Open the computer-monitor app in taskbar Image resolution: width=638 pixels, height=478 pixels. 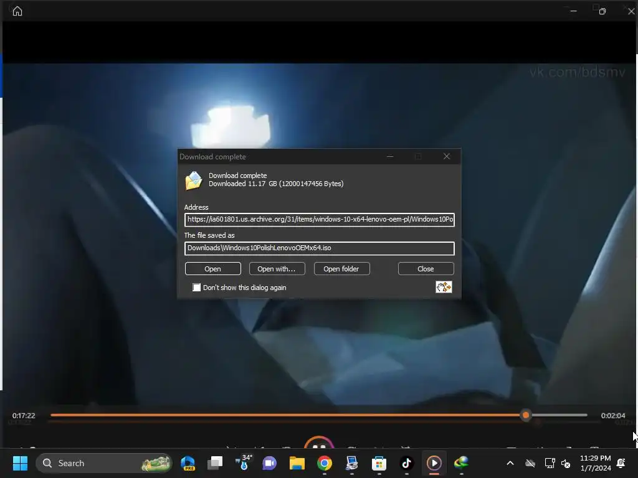[351, 463]
